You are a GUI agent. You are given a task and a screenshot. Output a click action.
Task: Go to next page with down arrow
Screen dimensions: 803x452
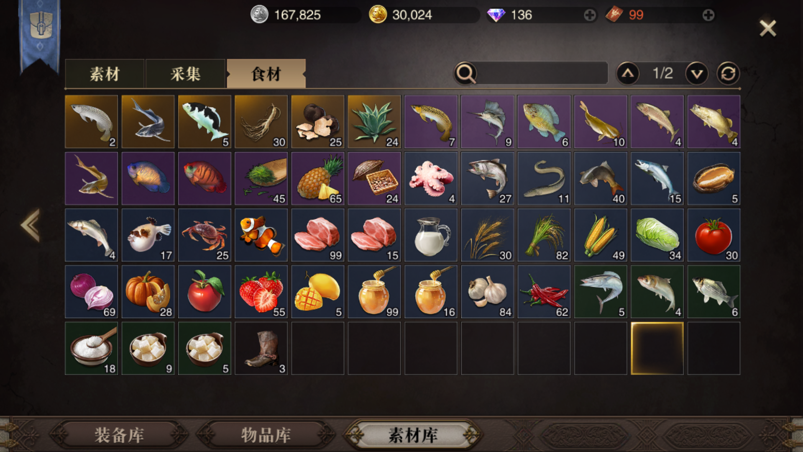pyautogui.click(x=696, y=74)
